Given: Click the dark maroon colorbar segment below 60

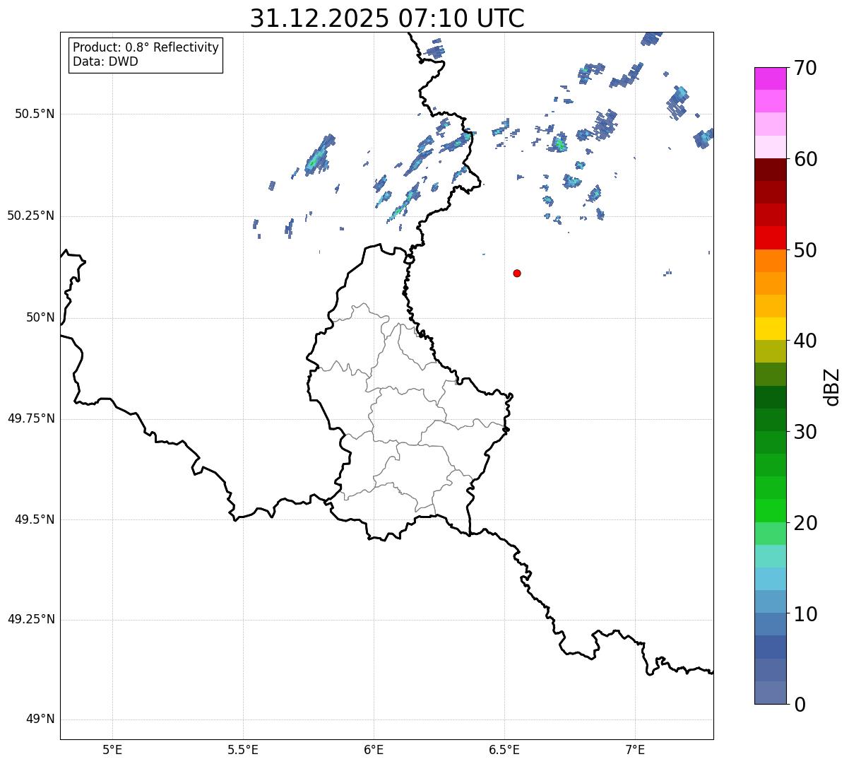Looking at the screenshot, I should coord(771,170).
